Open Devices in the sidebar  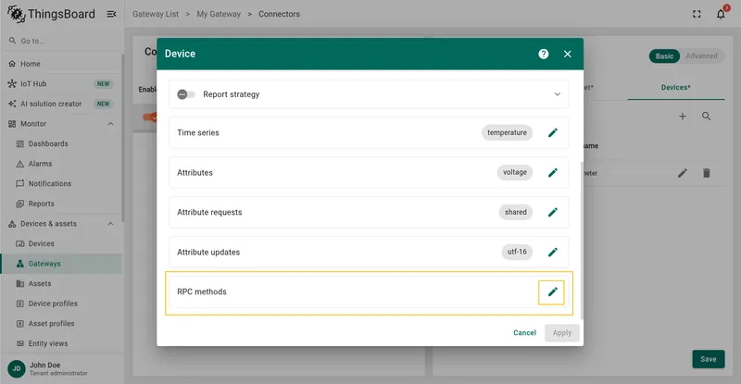61,243
